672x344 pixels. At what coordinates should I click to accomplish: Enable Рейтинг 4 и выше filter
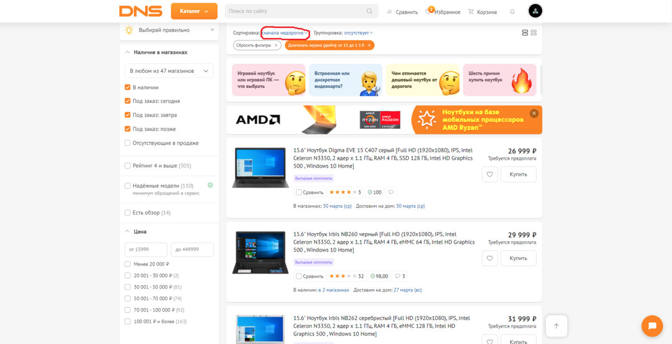(x=128, y=166)
